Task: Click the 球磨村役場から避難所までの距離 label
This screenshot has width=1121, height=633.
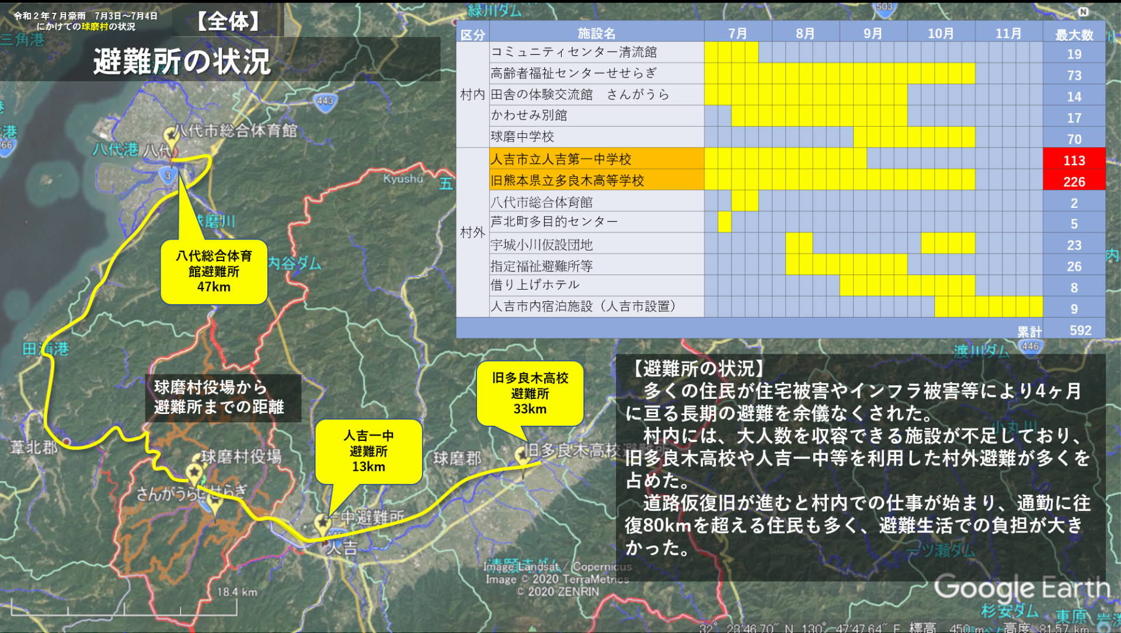Action: [x=223, y=398]
